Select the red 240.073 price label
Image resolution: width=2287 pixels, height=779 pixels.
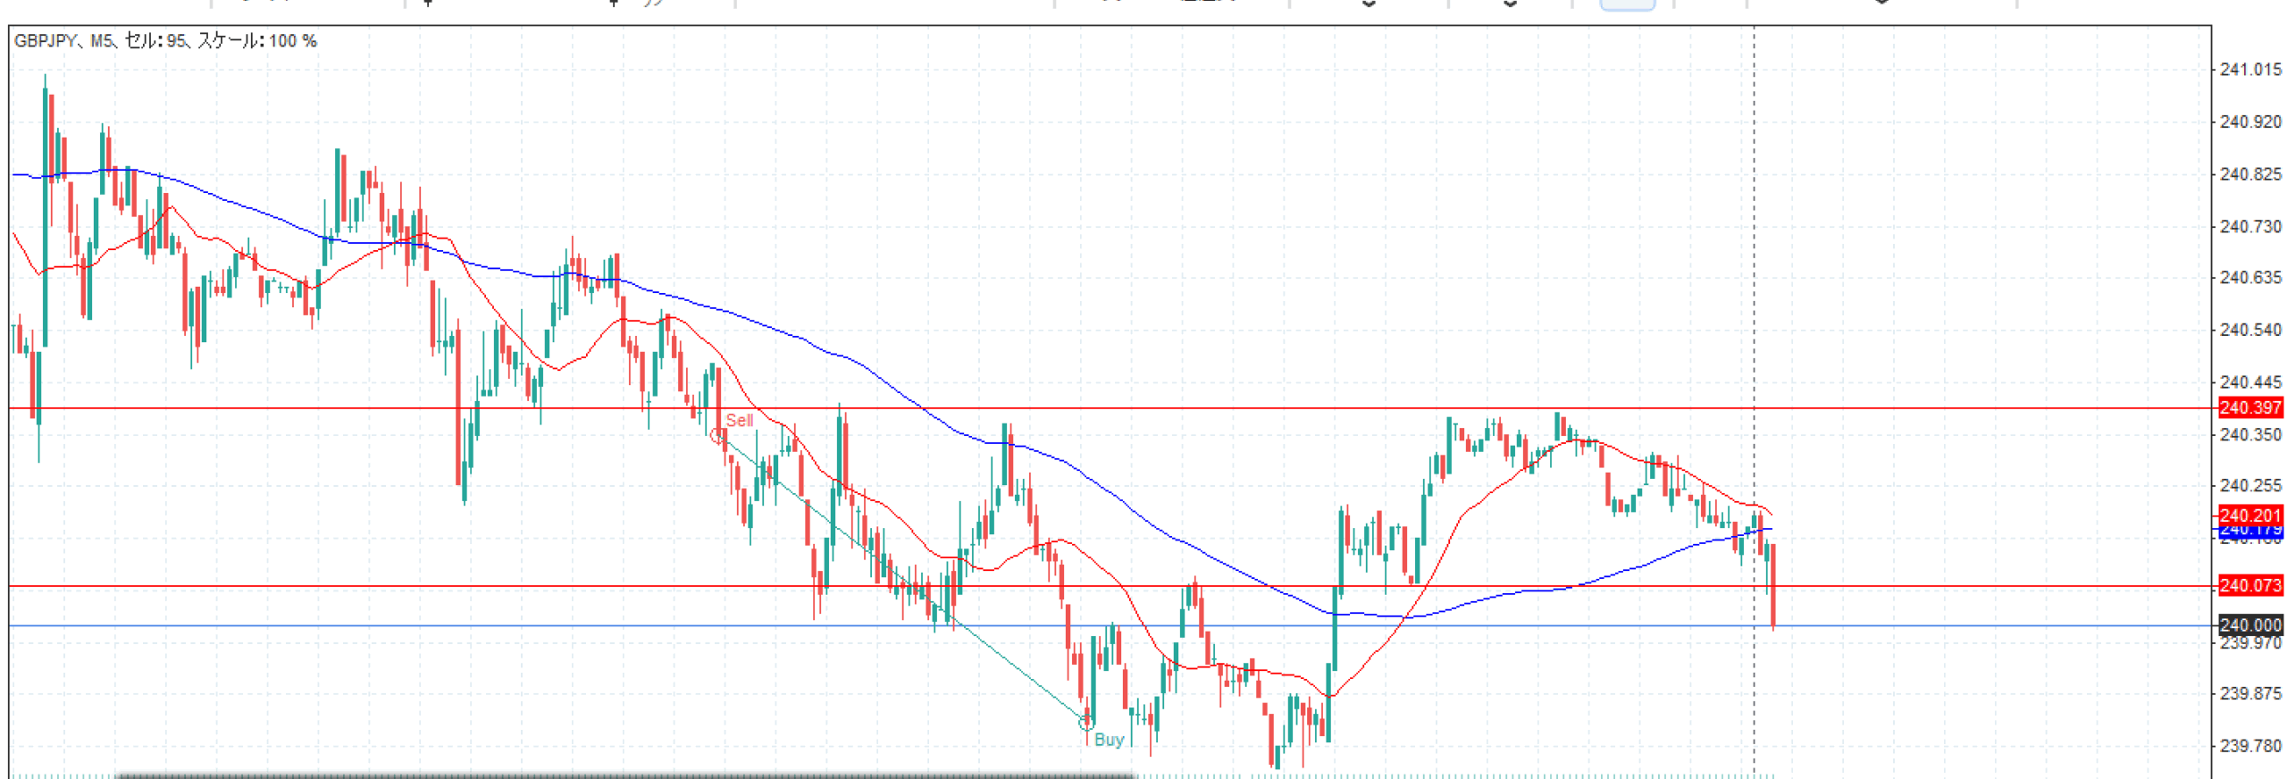2249,586
